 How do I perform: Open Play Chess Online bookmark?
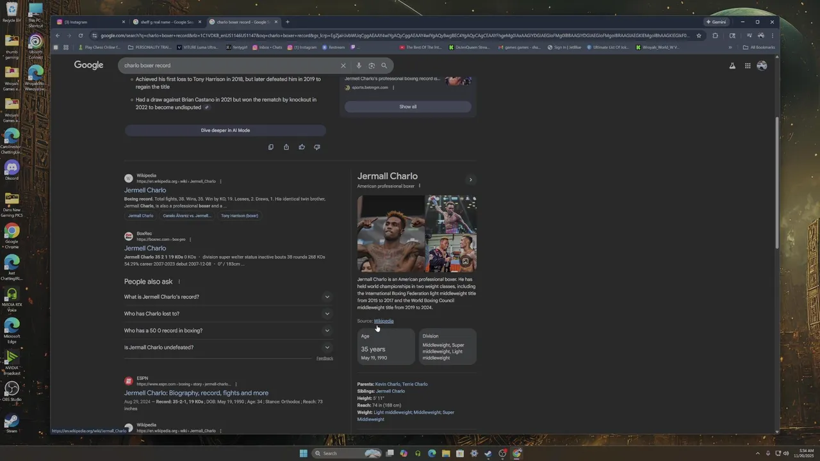click(99, 47)
